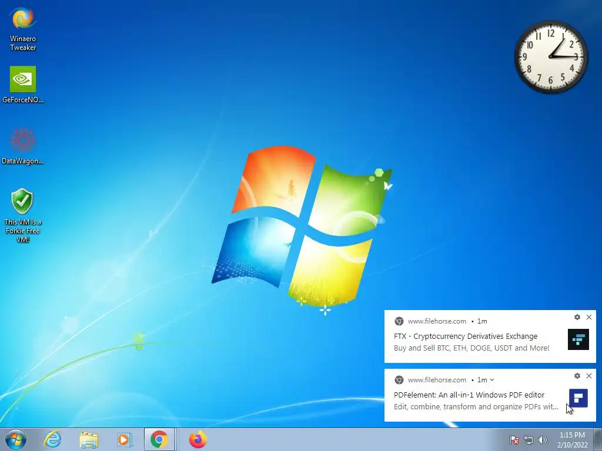
Task: Click the FTX logo thumbnail in notification
Action: (578, 339)
